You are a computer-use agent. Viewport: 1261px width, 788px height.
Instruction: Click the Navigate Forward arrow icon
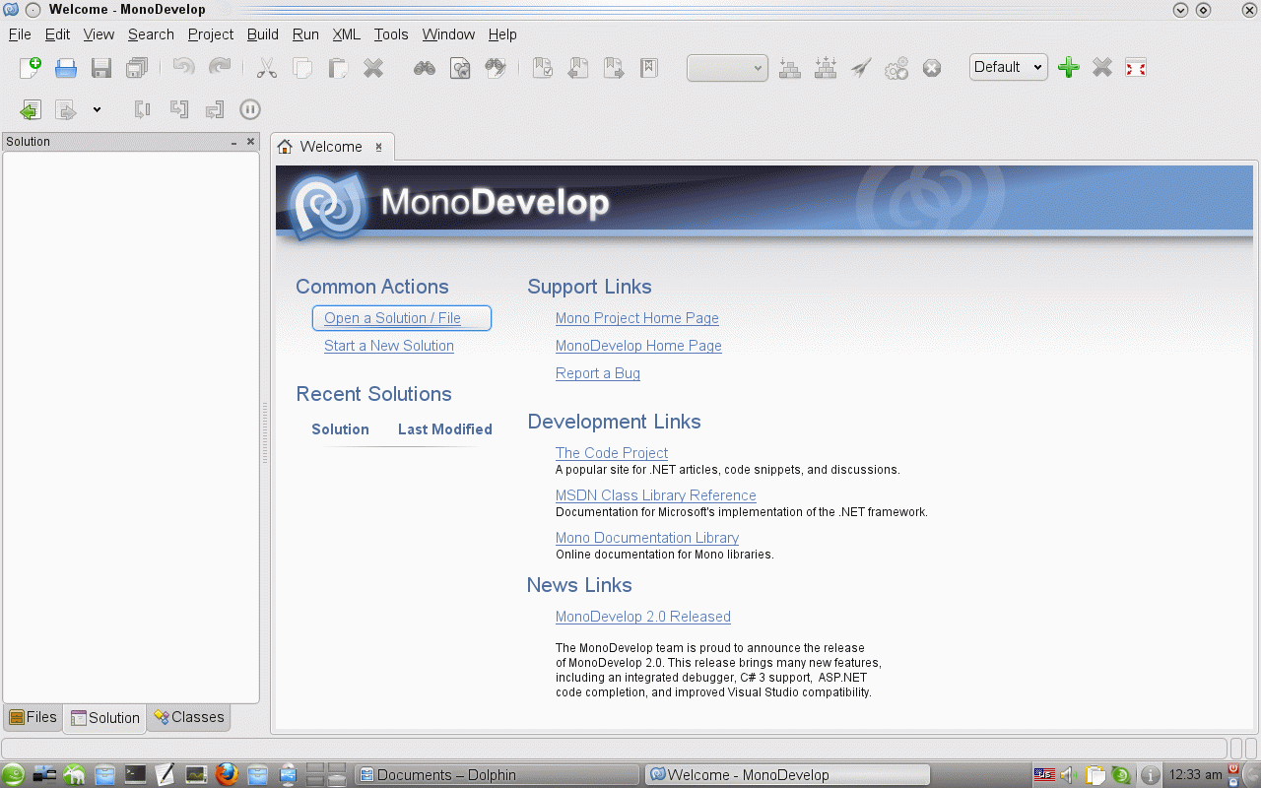tap(66, 109)
